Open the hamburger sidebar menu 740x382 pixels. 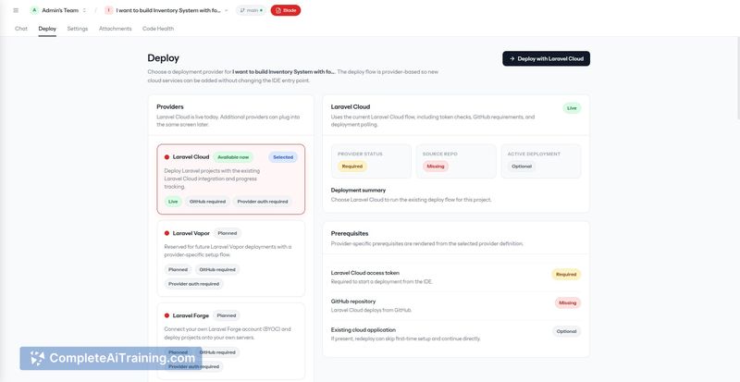(x=16, y=10)
